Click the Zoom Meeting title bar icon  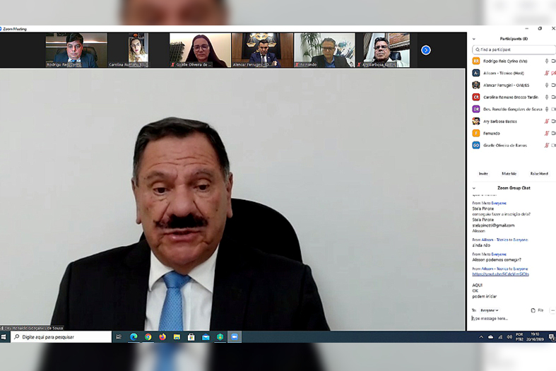[1, 29]
